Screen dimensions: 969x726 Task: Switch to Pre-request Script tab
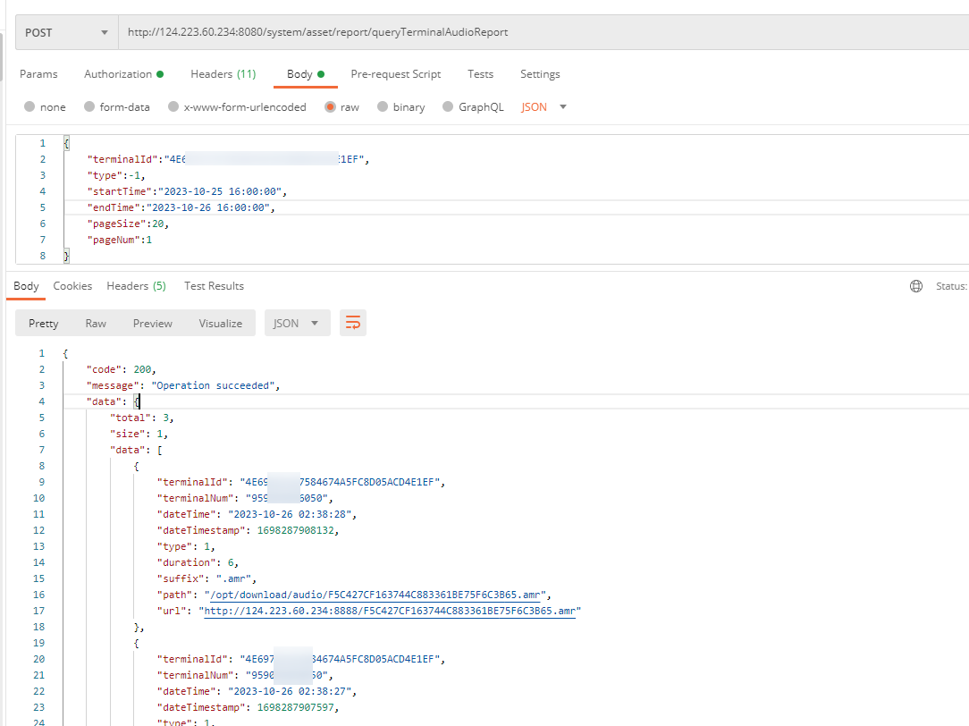click(x=395, y=74)
